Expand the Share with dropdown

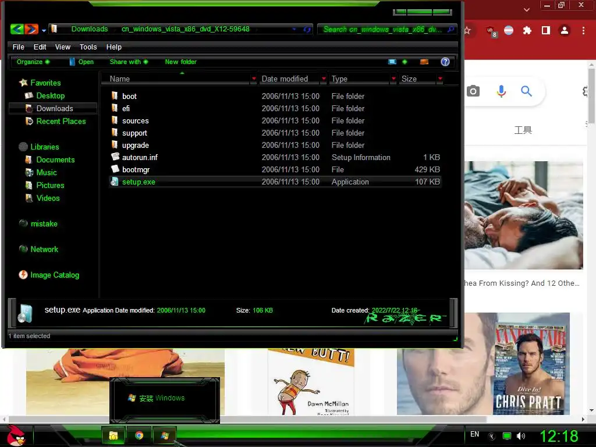(x=129, y=62)
